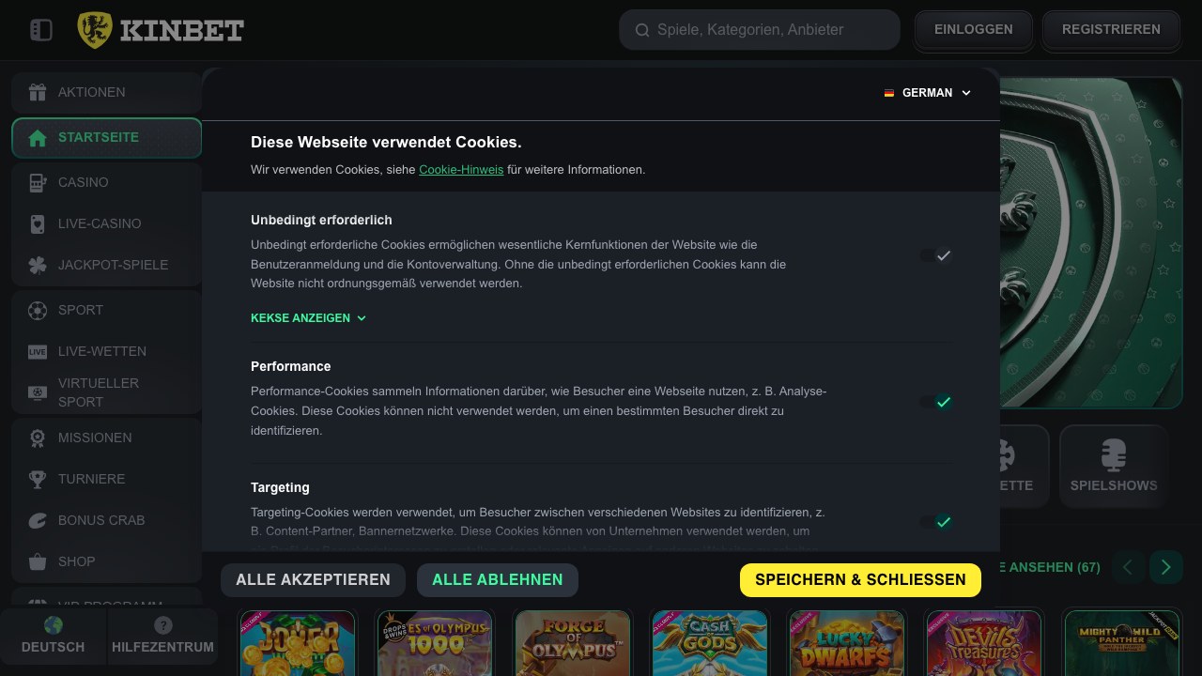Click the 'Performance' heading
Image resolution: width=1202 pixels, height=676 pixels.
click(291, 366)
